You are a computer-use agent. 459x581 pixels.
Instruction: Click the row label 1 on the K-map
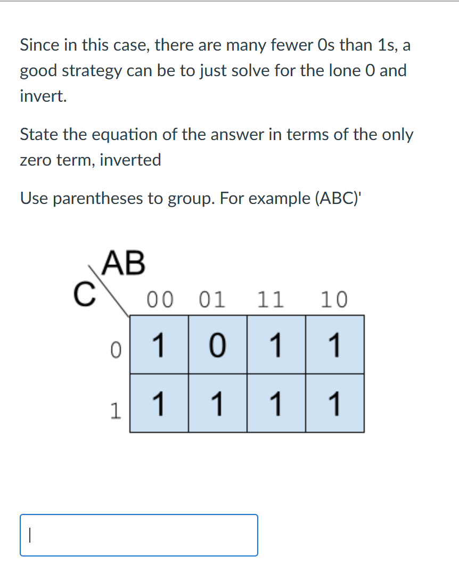116,410
